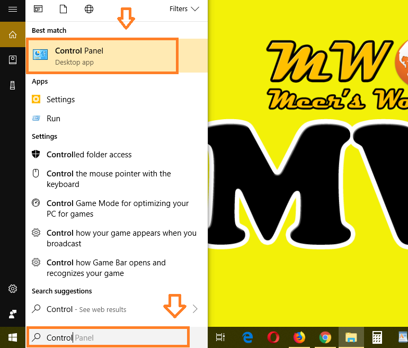408x348 pixels.
Task: Open the Filters dropdown
Action: click(184, 9)
